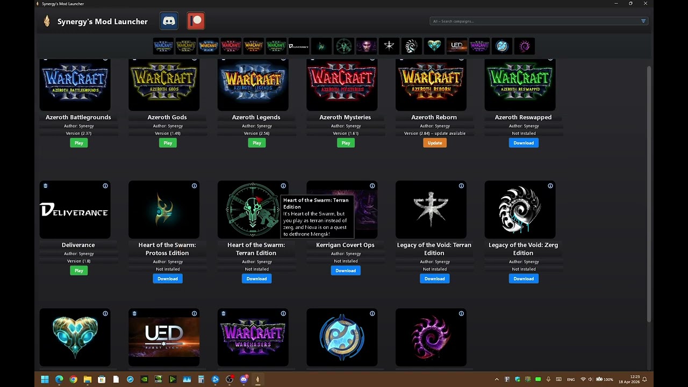Download Heart of the Swarm: Protoss Edition
Viewport: 688px width, 387px height.
click(x=168, y=278)
